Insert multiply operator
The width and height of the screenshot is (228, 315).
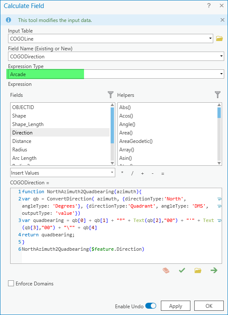(122, 173)
